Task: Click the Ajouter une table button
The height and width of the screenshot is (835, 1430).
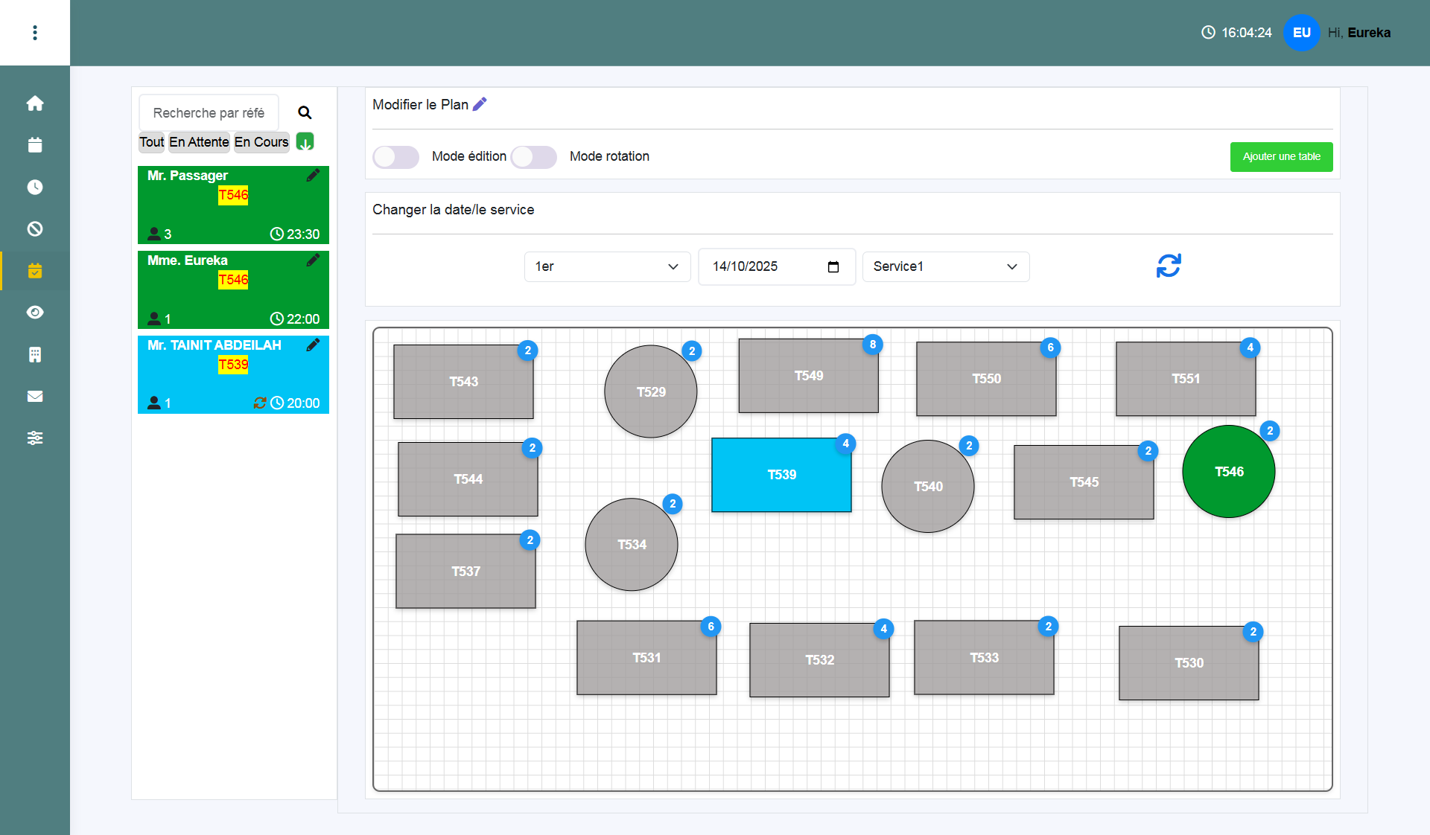Action: pos(1281,157)
